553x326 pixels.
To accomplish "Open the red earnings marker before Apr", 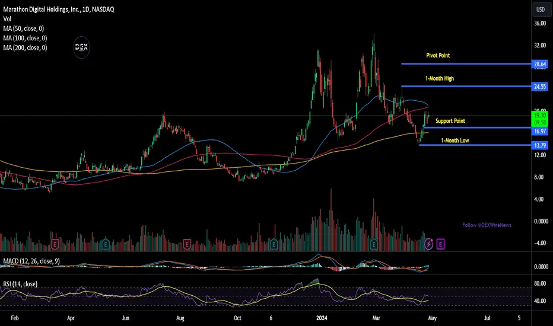I will [x=55, y=244].
